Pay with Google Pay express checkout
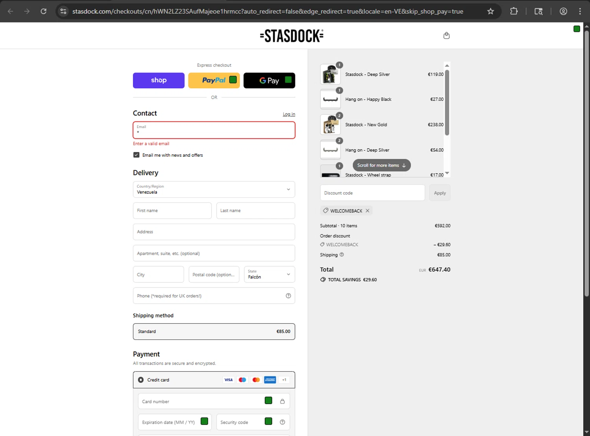Image resolution: width=590 pixels, height=436 pixels. (x=269, y=80)
